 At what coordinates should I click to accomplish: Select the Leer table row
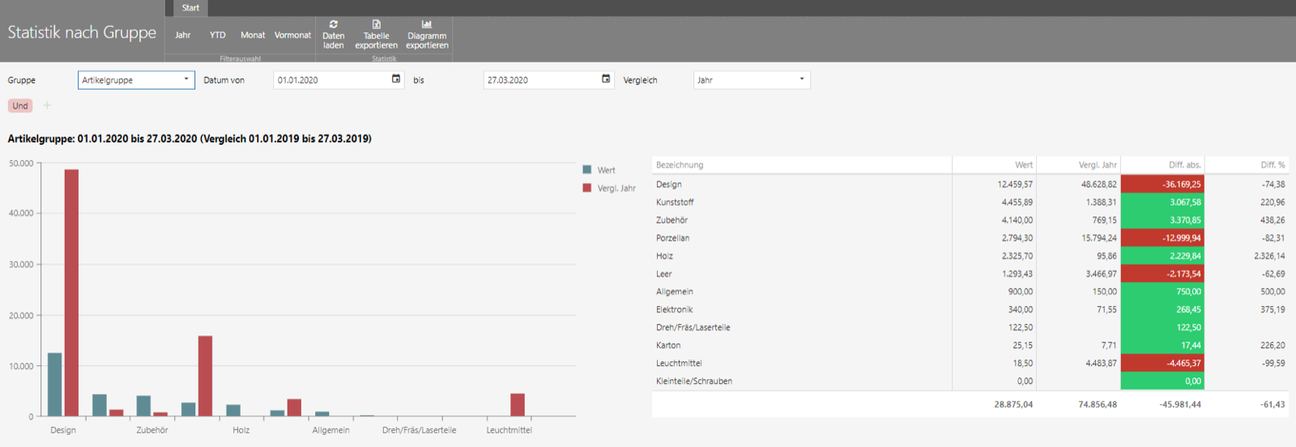point(970,274)
